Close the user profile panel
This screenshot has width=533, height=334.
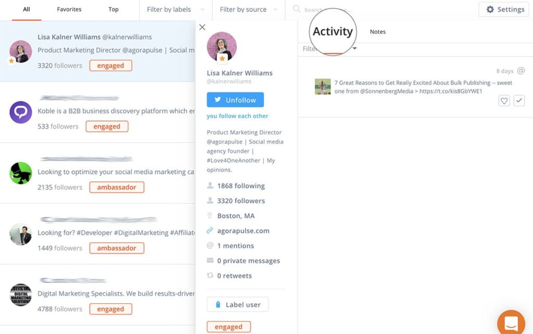tap(202, 27)
